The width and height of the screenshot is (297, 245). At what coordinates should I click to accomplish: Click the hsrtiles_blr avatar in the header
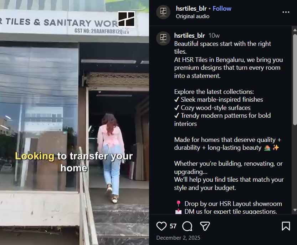(x=163, y=12)
